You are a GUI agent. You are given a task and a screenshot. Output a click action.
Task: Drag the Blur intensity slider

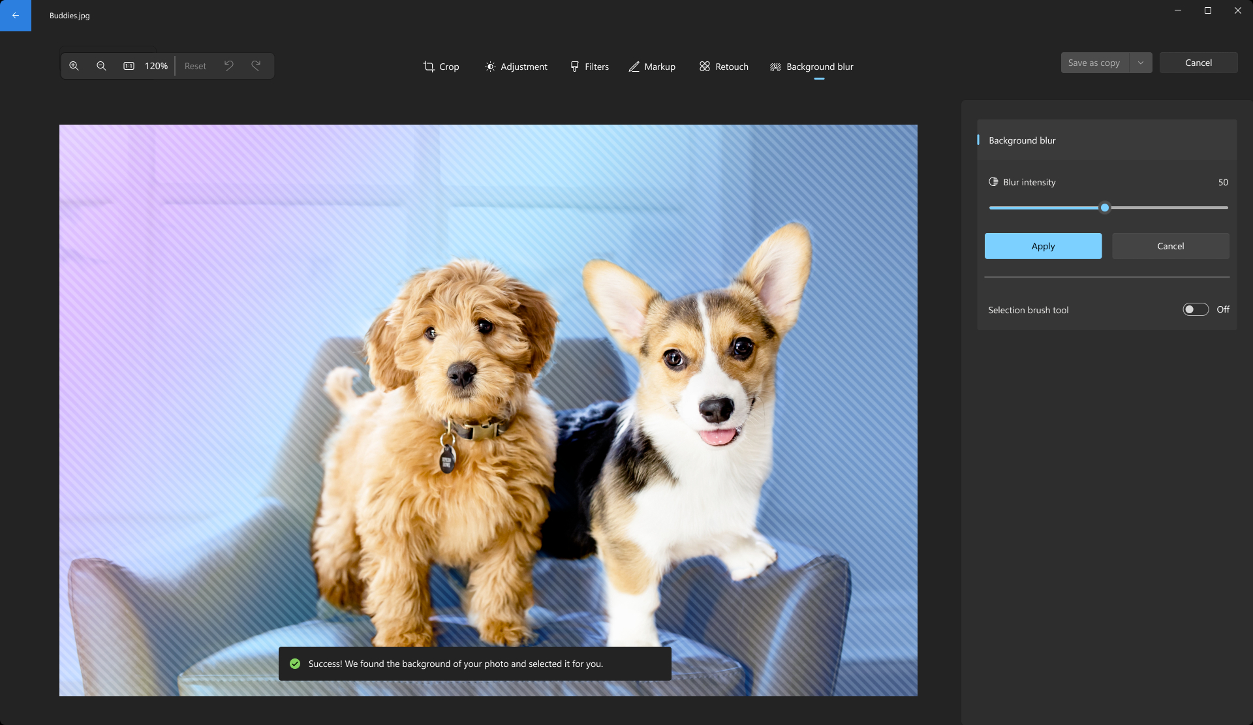[x=1105, y=207]
